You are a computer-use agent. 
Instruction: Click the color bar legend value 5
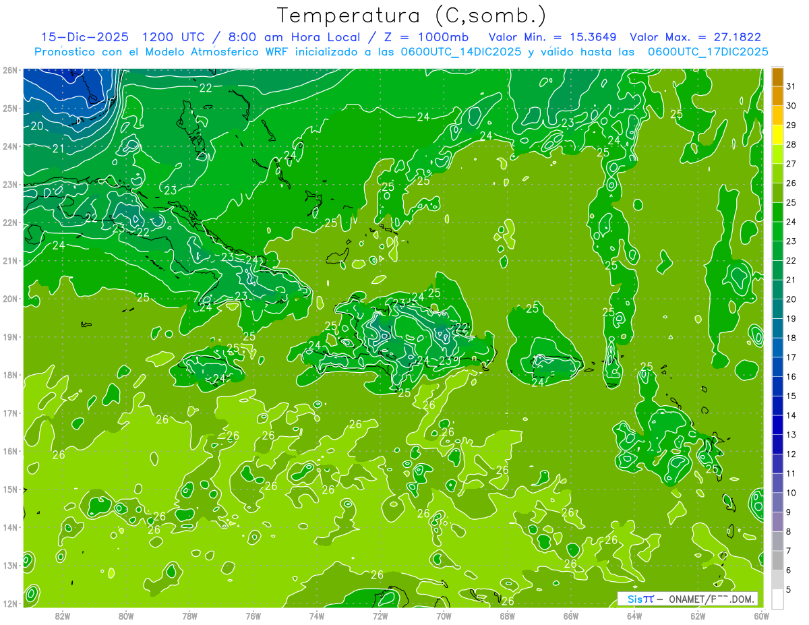[789, 589]
